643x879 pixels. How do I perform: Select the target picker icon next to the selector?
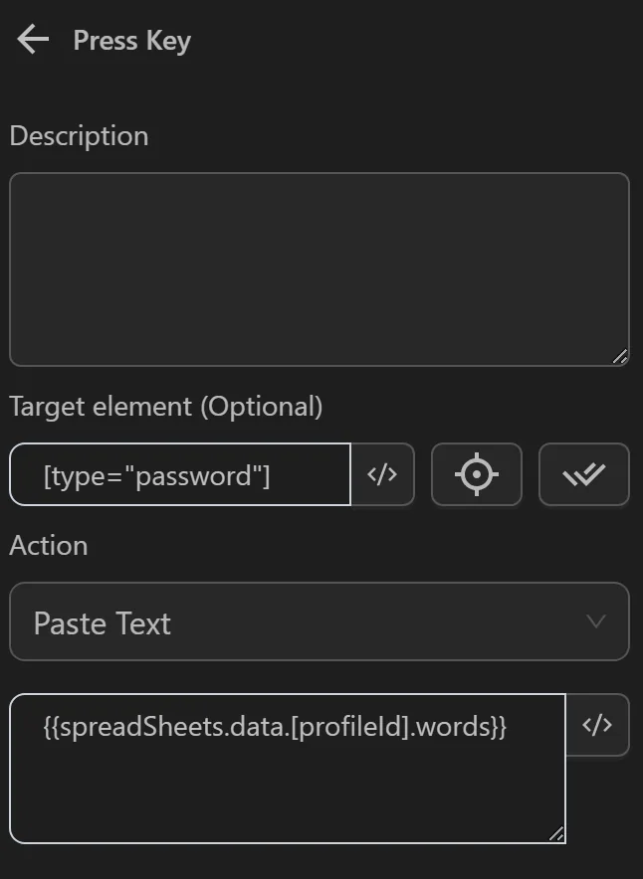(x=476, y=474)
